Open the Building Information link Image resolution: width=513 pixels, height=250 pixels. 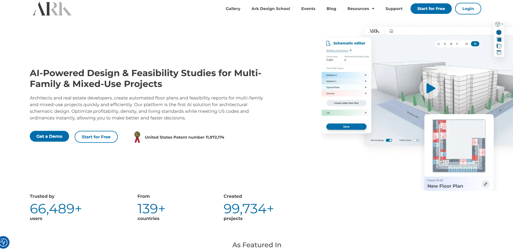click(337, 51)
